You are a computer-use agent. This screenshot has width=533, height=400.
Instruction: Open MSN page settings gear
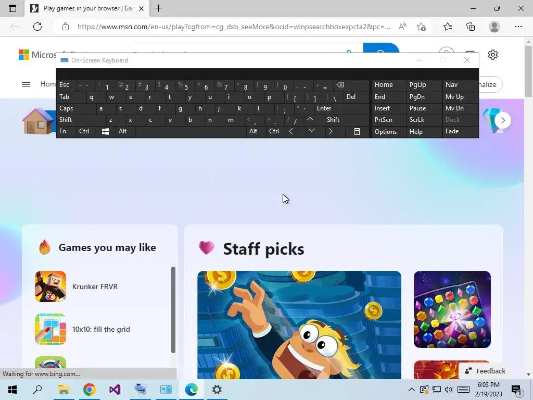(x=492, y=54)
